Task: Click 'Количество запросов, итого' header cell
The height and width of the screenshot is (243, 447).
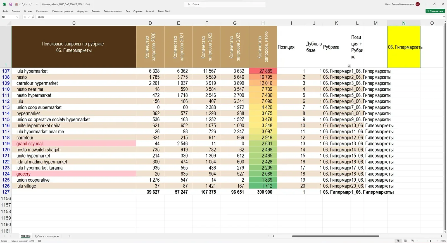Action: pyautogui.click(x=263, y=47)
